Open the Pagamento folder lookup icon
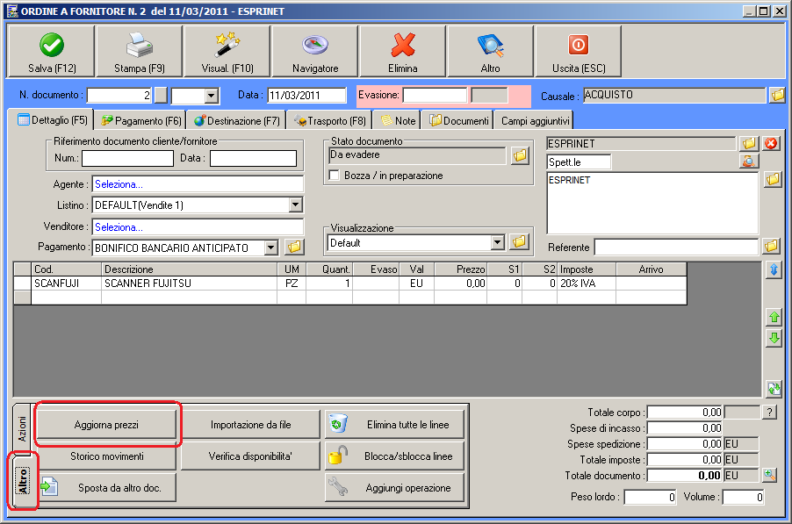 (x=294, y=247)
